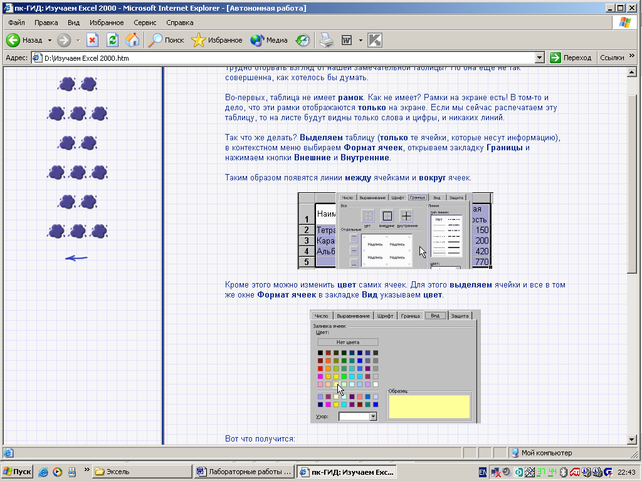This screenshot has height=481, width=642.
Task: Click the blue hand-drawn back arrow in the left pane
Action: 76,258
